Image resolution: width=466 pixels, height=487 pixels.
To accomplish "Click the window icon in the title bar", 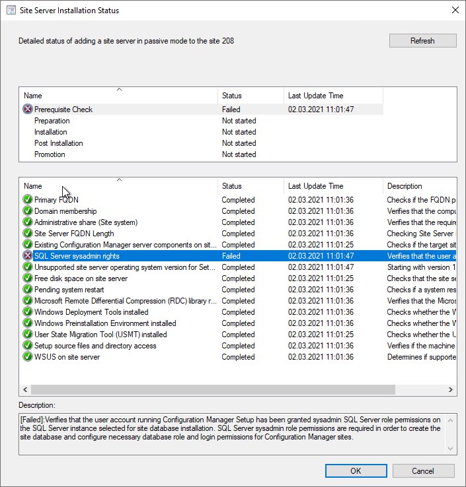I will pos(11,10).
